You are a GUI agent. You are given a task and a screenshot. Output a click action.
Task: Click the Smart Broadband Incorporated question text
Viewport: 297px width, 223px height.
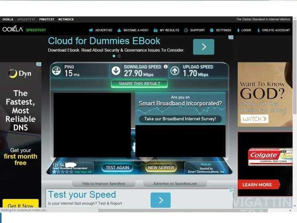coord(180,104)
